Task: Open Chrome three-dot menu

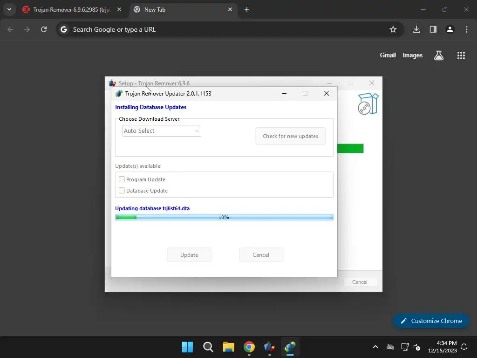Action: click(x=467, y=29)
